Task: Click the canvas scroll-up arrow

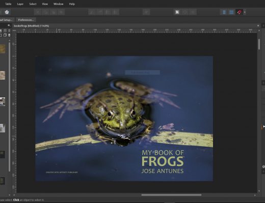Action: coord(259,30)
